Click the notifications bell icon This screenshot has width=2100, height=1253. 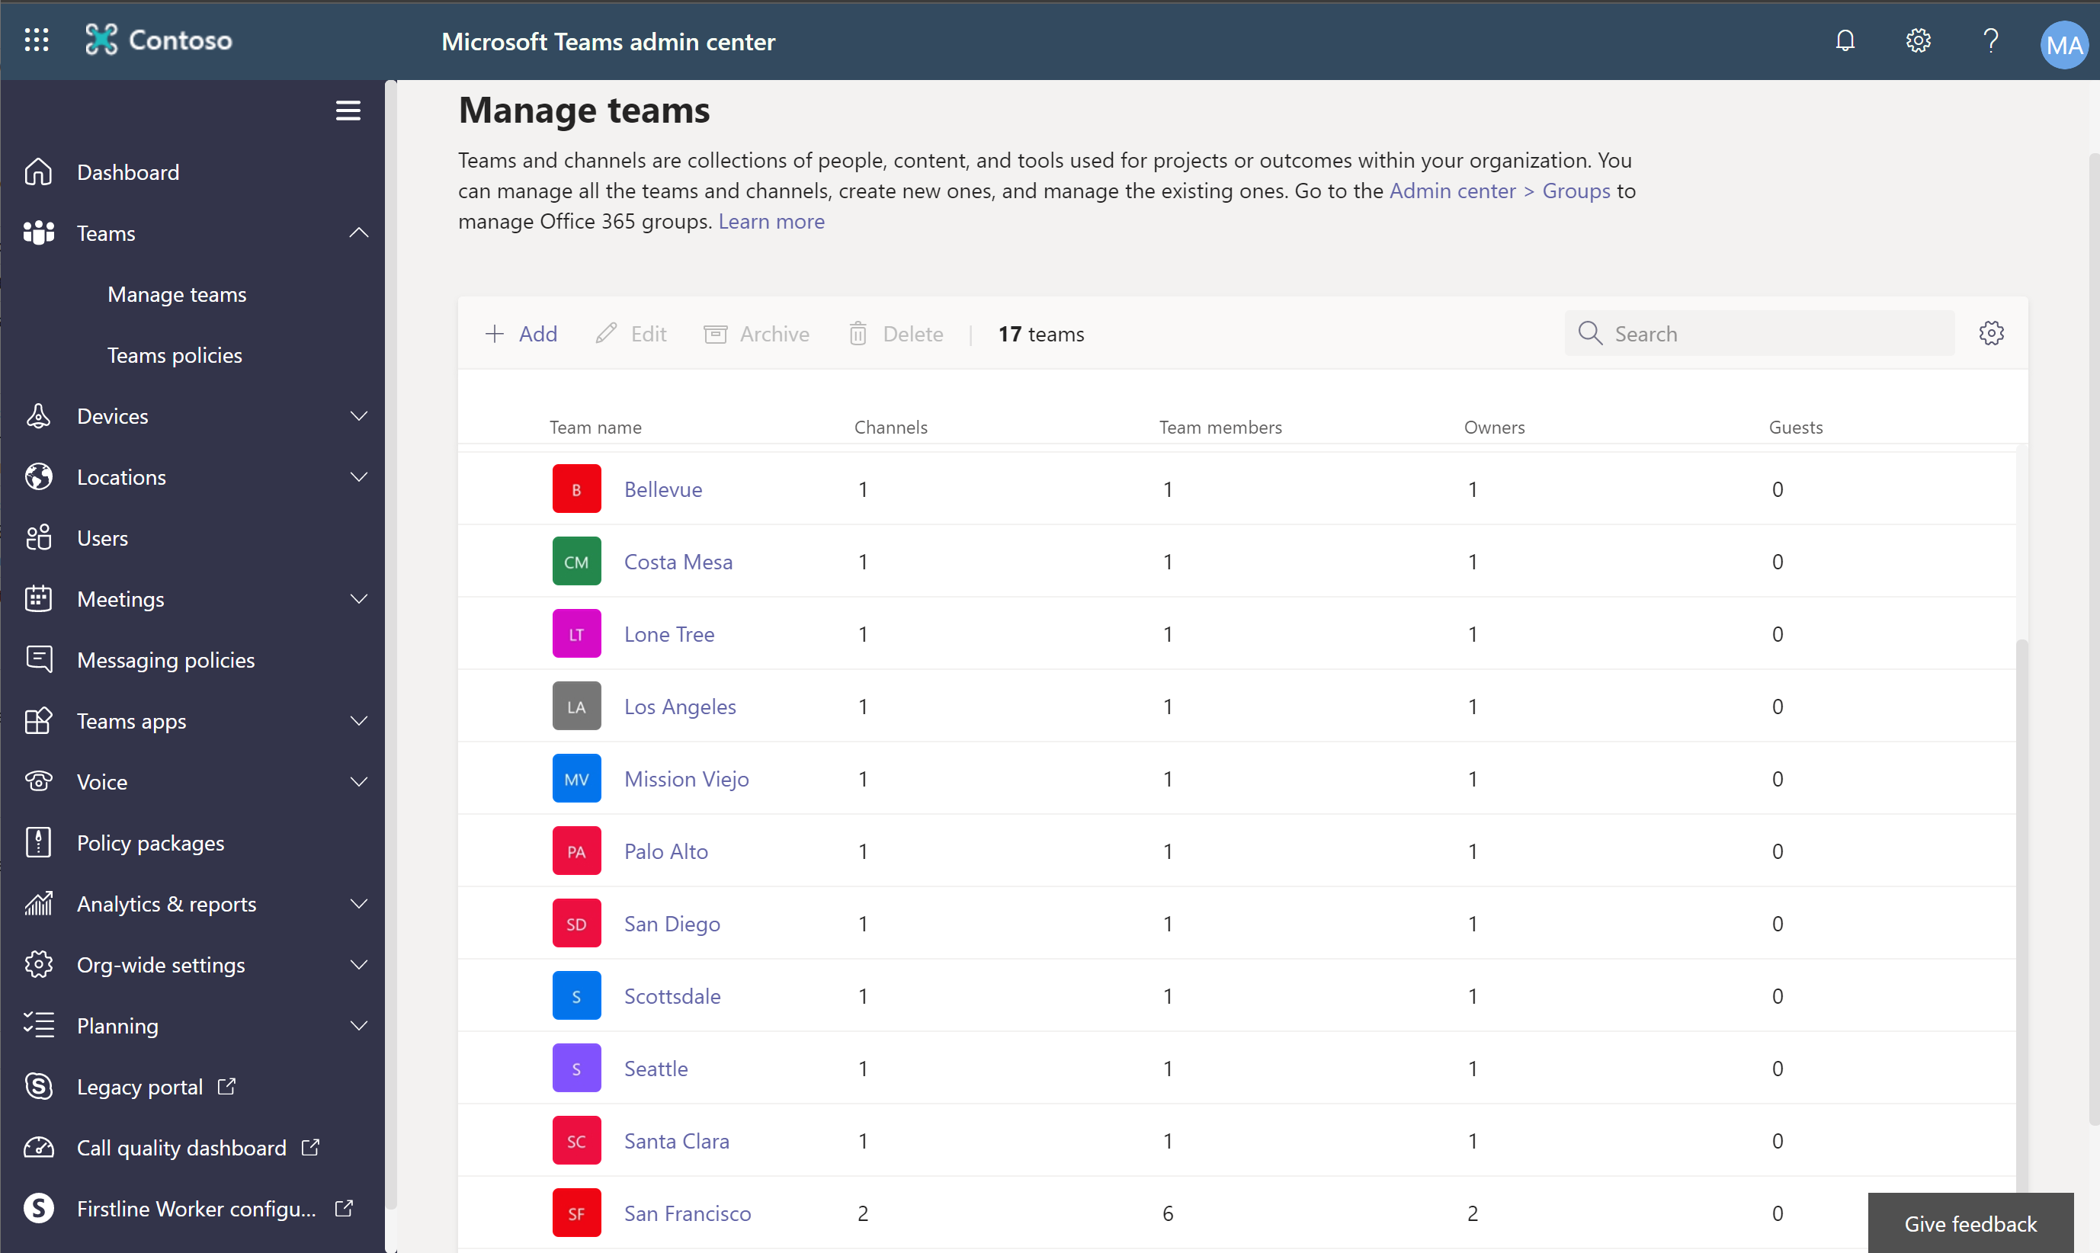[1846, 40]
